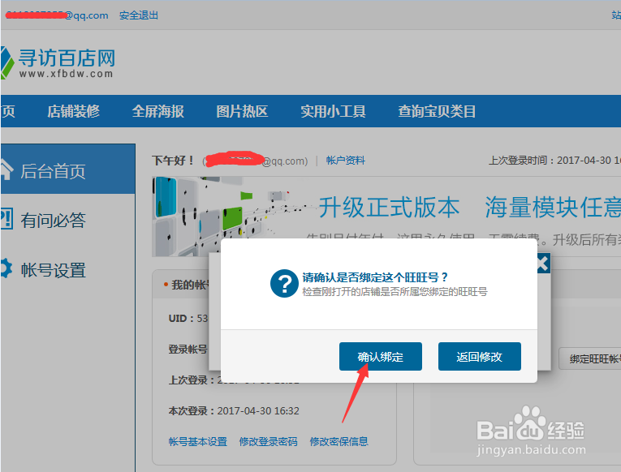Select 后台首页 in the sidebar

click(x=67, y=169)
